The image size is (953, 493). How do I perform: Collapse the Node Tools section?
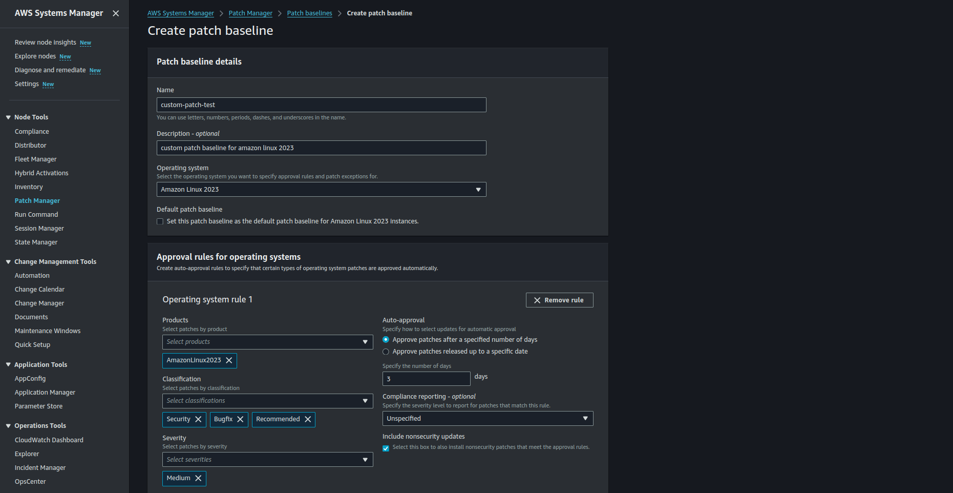(8, 117)
